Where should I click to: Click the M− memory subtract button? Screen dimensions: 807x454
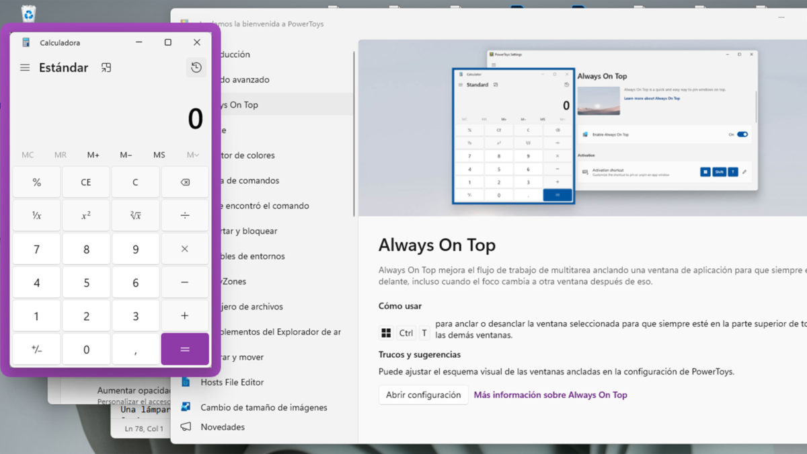click(x=126, y=155)
